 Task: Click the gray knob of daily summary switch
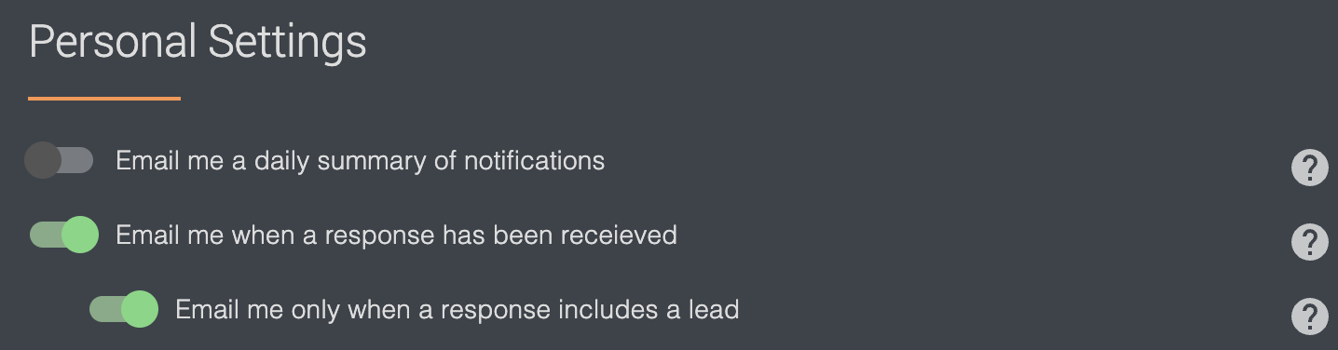pos(42,160)
